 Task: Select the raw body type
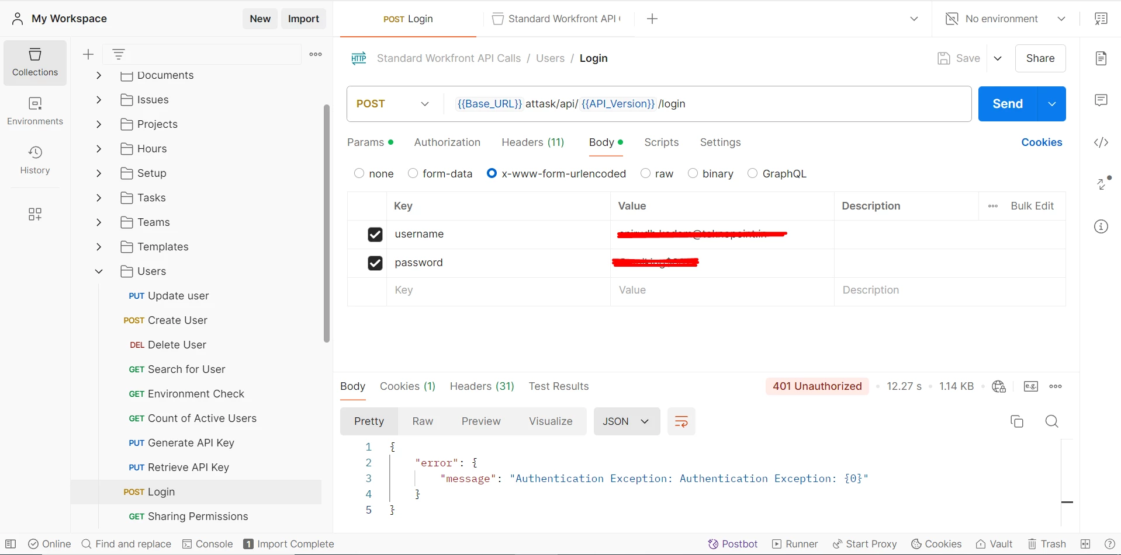coord(646,173)
